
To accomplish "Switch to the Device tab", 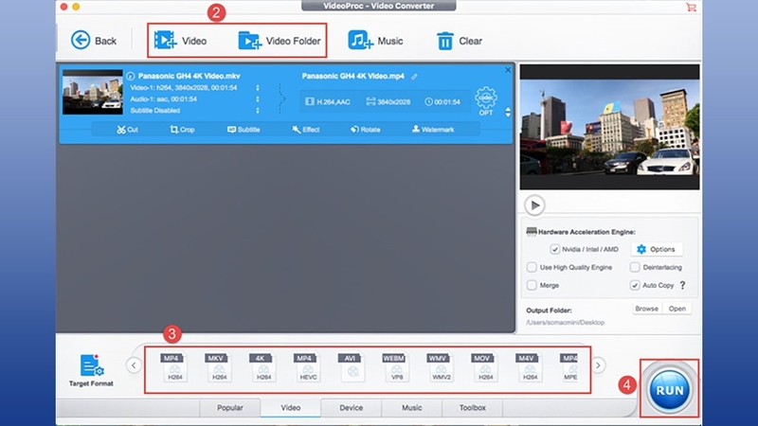I will click(x=351, y=408).
